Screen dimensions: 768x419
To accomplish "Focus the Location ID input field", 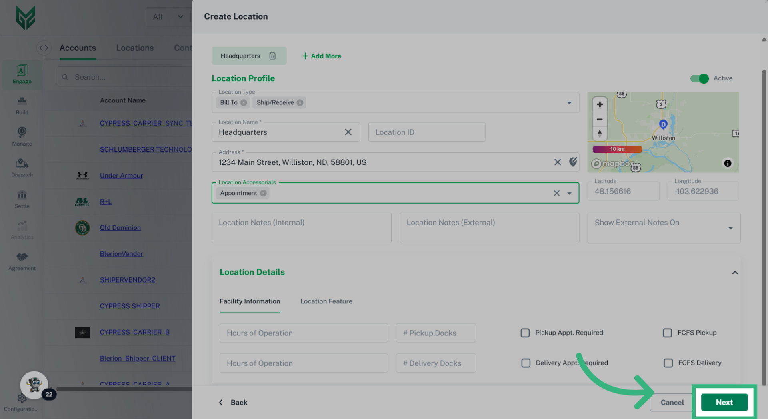I will click(x=427, y=132).
